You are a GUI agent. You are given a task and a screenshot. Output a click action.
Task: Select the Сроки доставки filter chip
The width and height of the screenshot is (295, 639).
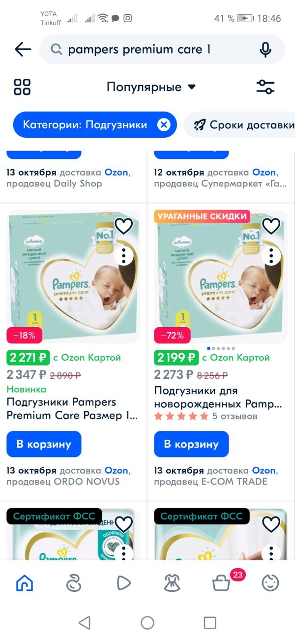coord(240,125)
